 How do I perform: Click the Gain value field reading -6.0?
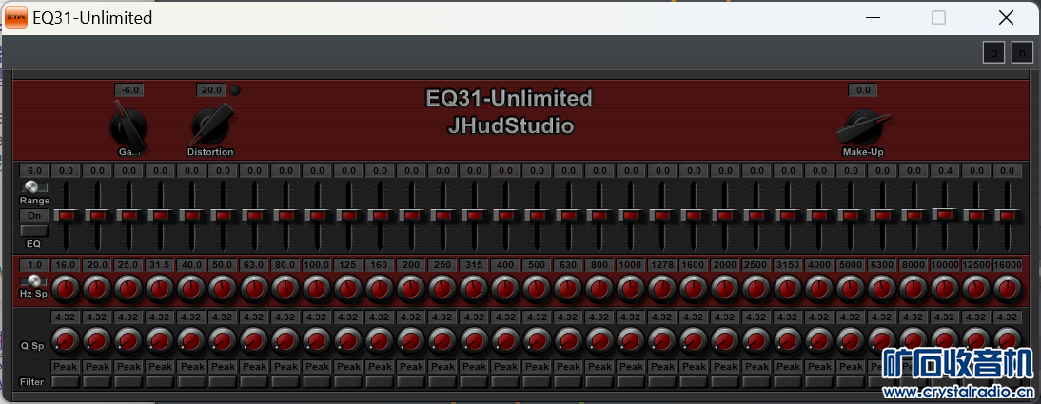point(128,89)
